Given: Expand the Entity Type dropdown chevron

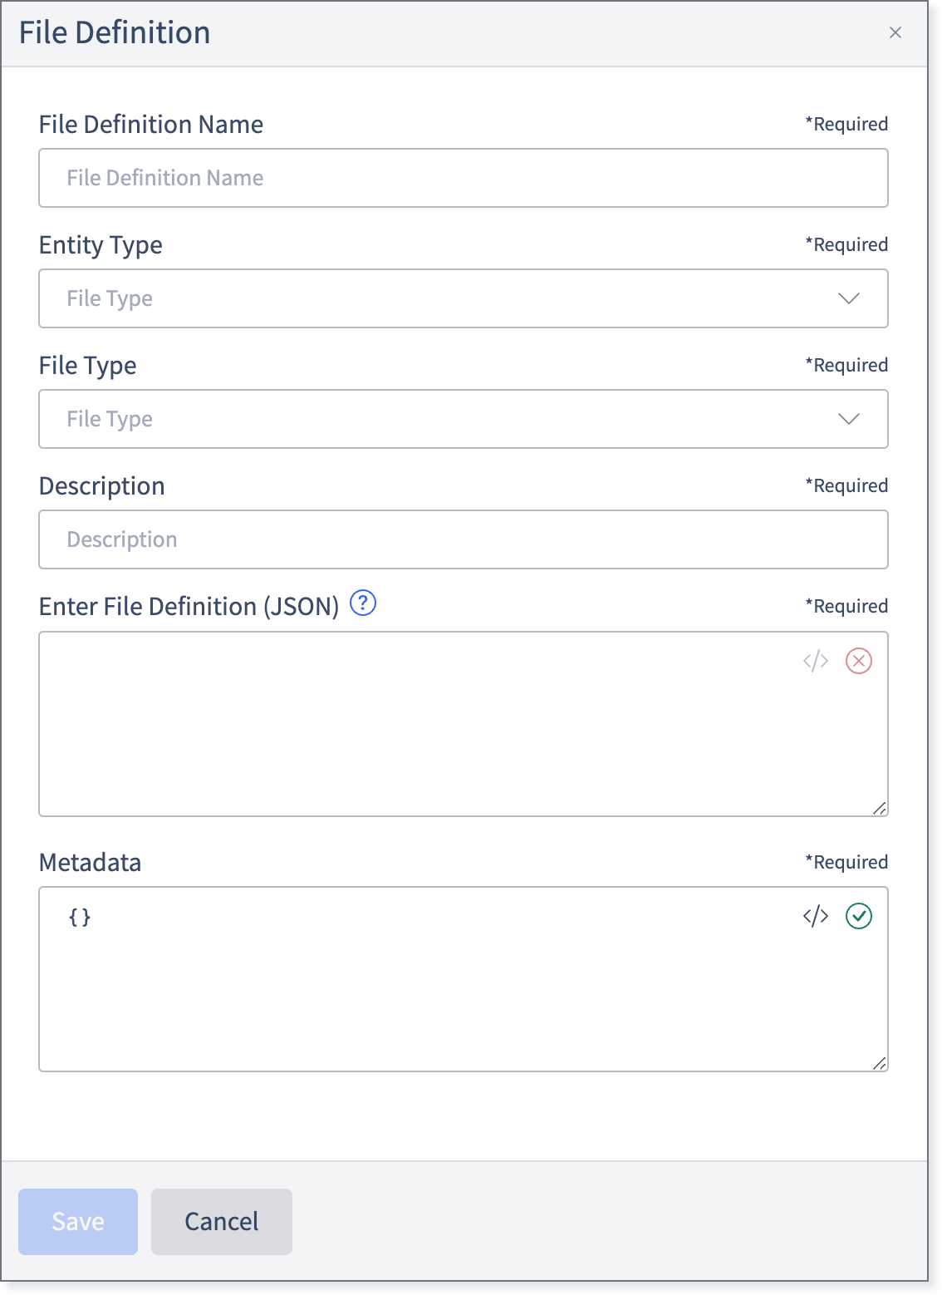Looking at the screenshot, I should [x=849, y=298].
